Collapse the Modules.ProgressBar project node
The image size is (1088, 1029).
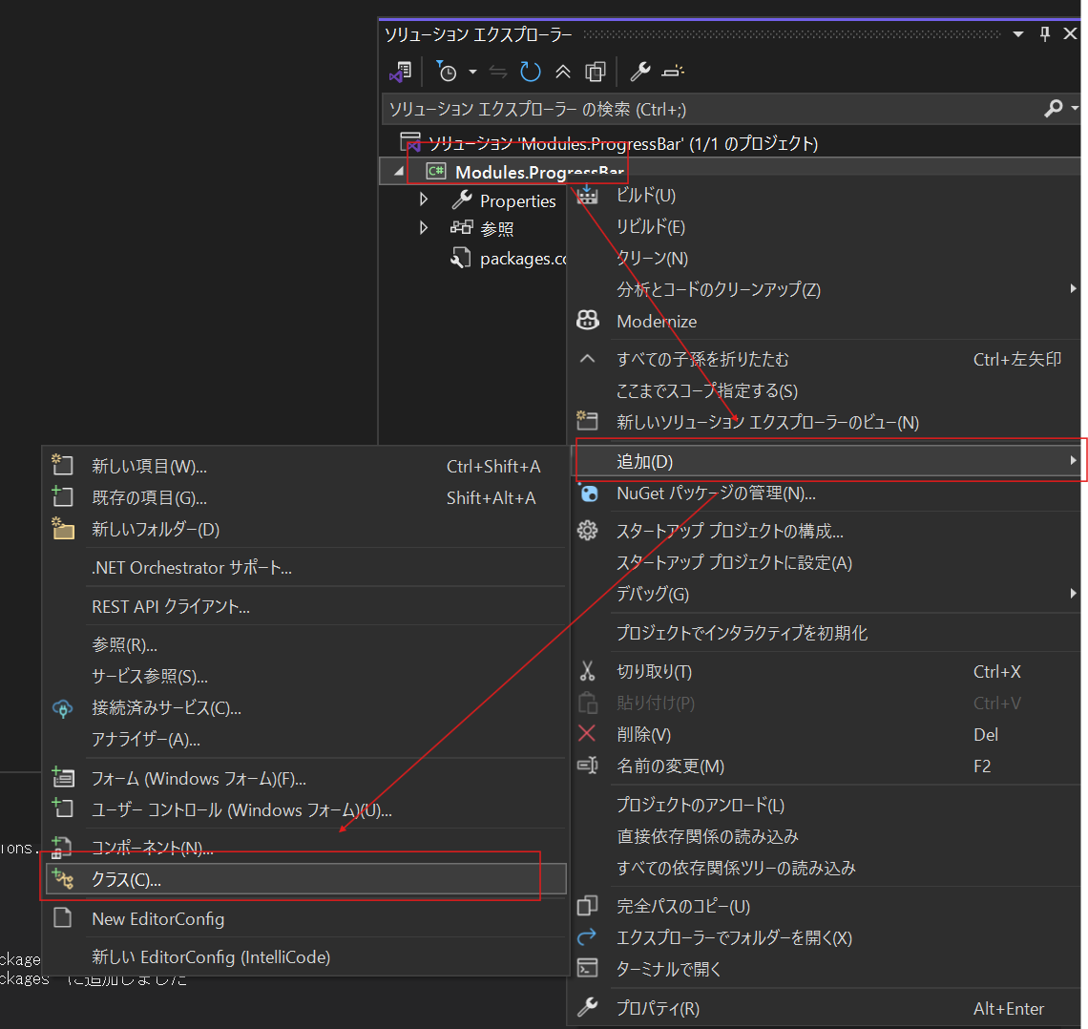click(x=398, y=172)
